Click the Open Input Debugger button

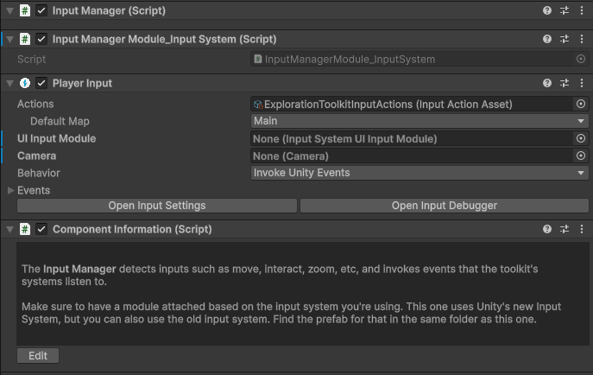445,206
